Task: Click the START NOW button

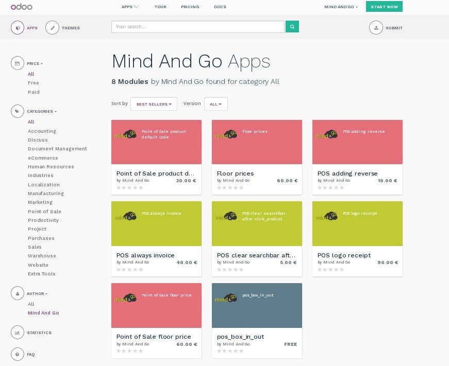Action: tap(384, 7)
